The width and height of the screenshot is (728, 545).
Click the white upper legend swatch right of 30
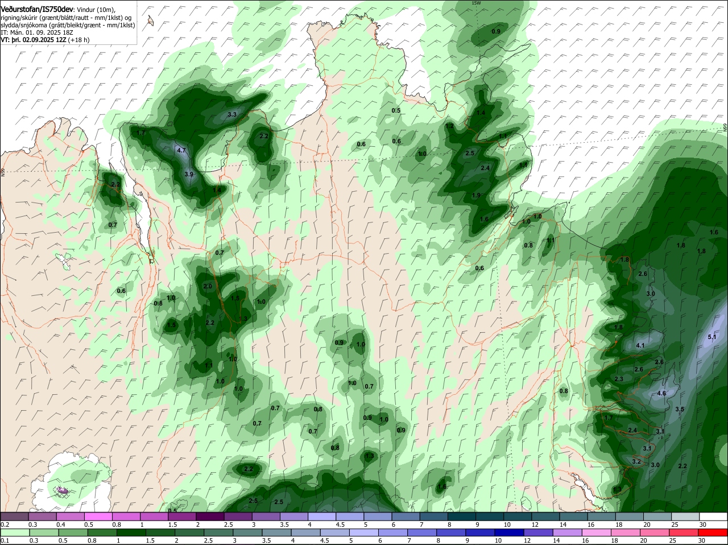714,517
